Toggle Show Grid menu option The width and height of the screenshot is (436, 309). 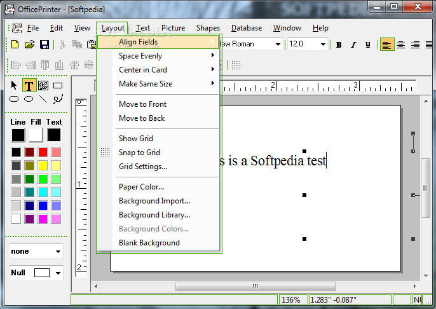pyautogui.click(x=158, y=139)
